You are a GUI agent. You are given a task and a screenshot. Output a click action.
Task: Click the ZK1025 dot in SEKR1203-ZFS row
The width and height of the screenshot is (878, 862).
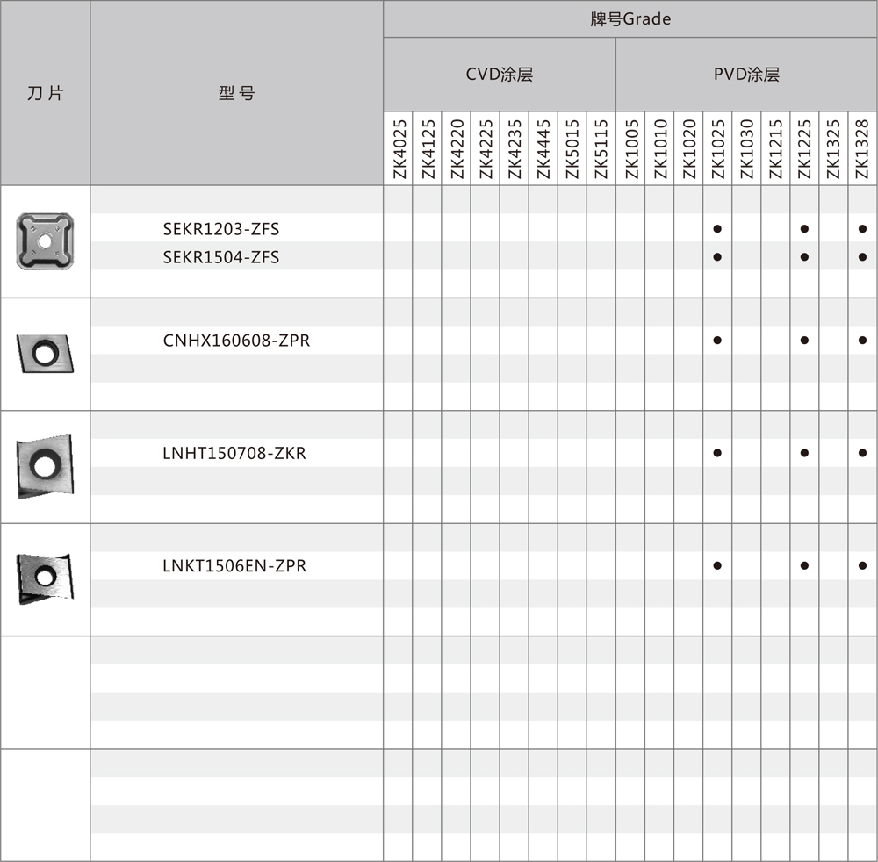click(717, 229)
